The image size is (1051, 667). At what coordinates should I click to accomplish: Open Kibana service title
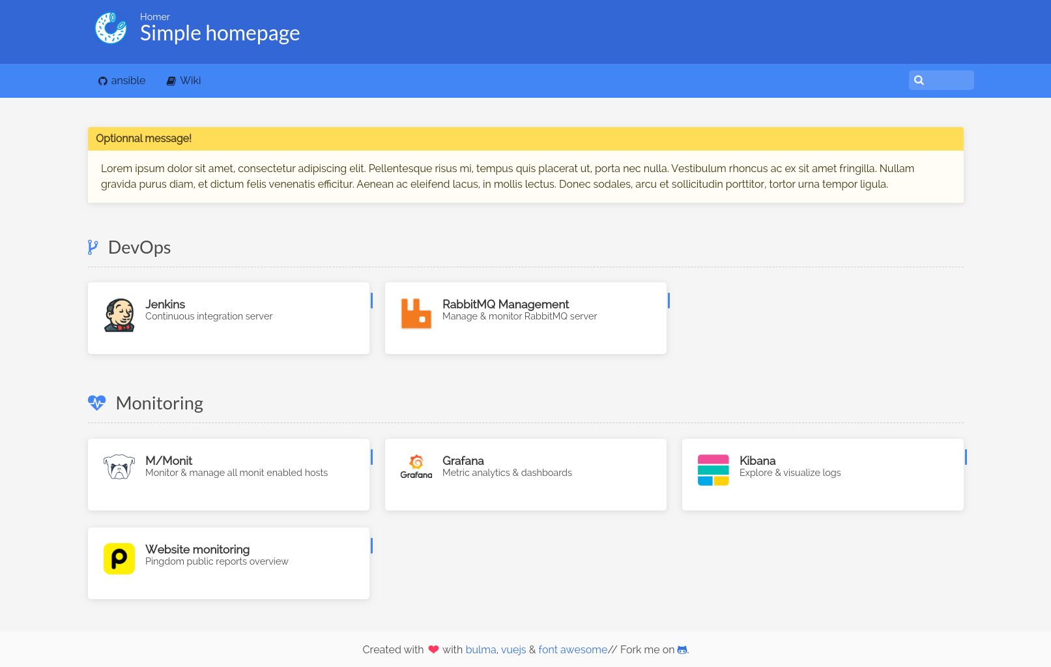(x=757, y=461)
